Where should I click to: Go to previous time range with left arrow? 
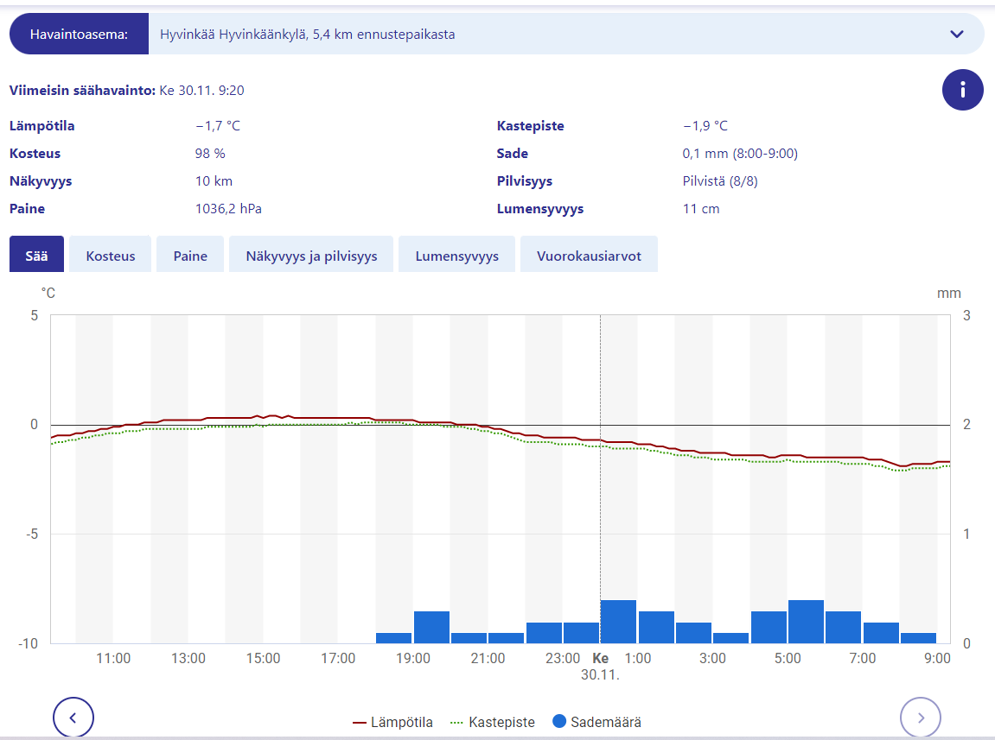(73, 717)
